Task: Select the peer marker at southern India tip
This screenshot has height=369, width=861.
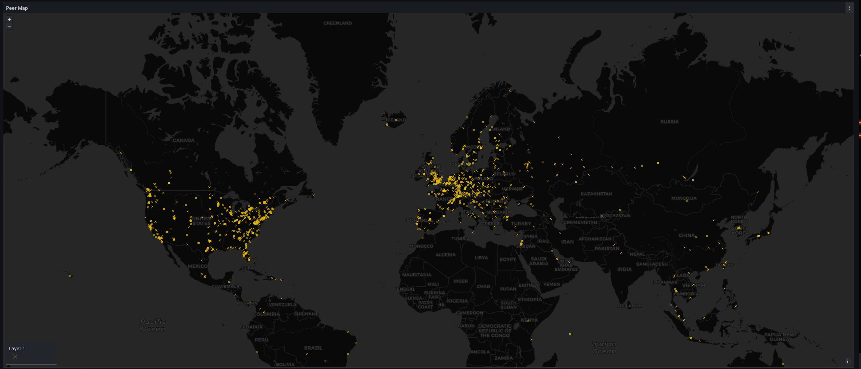Action: tap(622, 293)
